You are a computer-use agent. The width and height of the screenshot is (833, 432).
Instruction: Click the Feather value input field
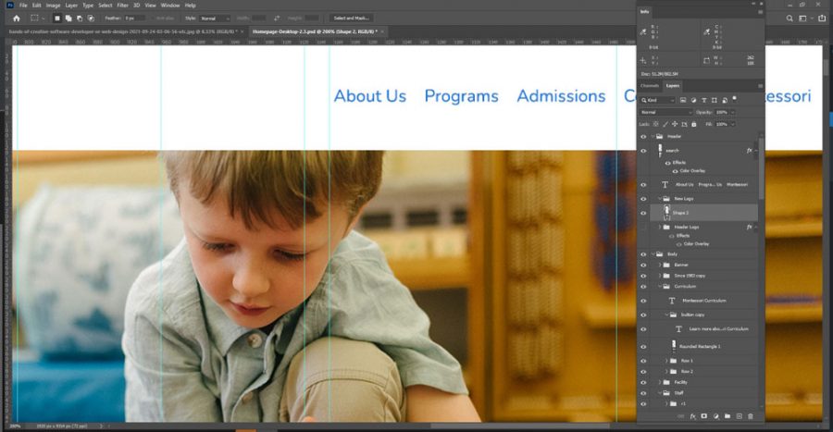point(134,19)
